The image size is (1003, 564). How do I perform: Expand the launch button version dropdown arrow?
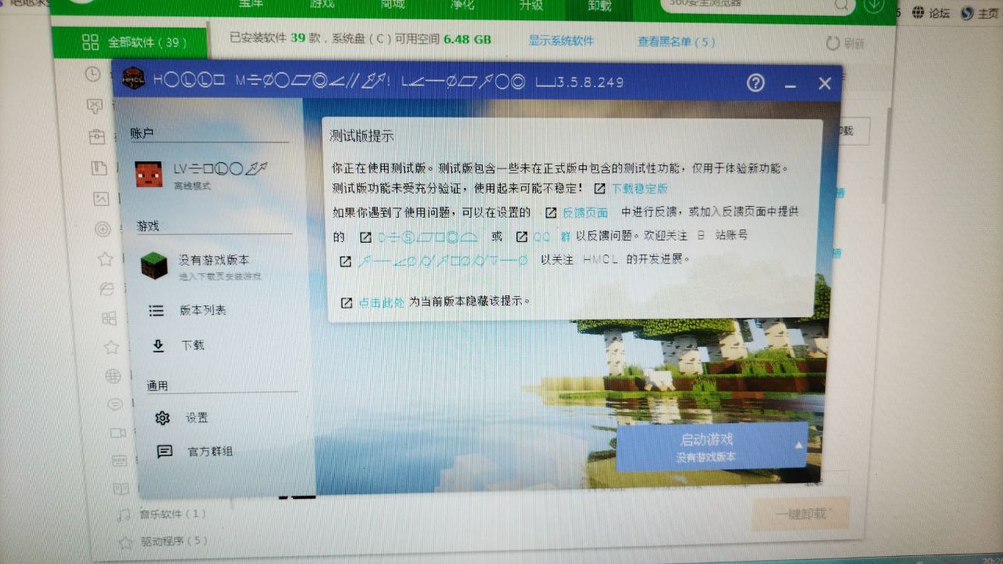click(x=798, y=446)
